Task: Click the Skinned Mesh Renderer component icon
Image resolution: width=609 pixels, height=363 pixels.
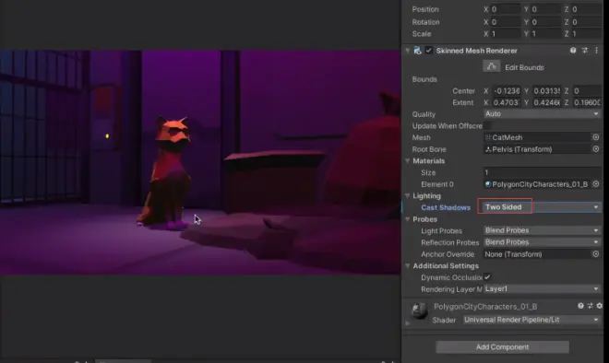Action: (x=417, y=51)
